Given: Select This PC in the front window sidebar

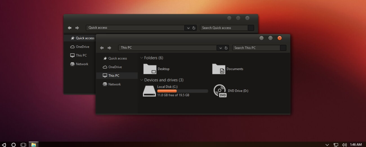Looking at the screenshot, I should coord(117,75).
